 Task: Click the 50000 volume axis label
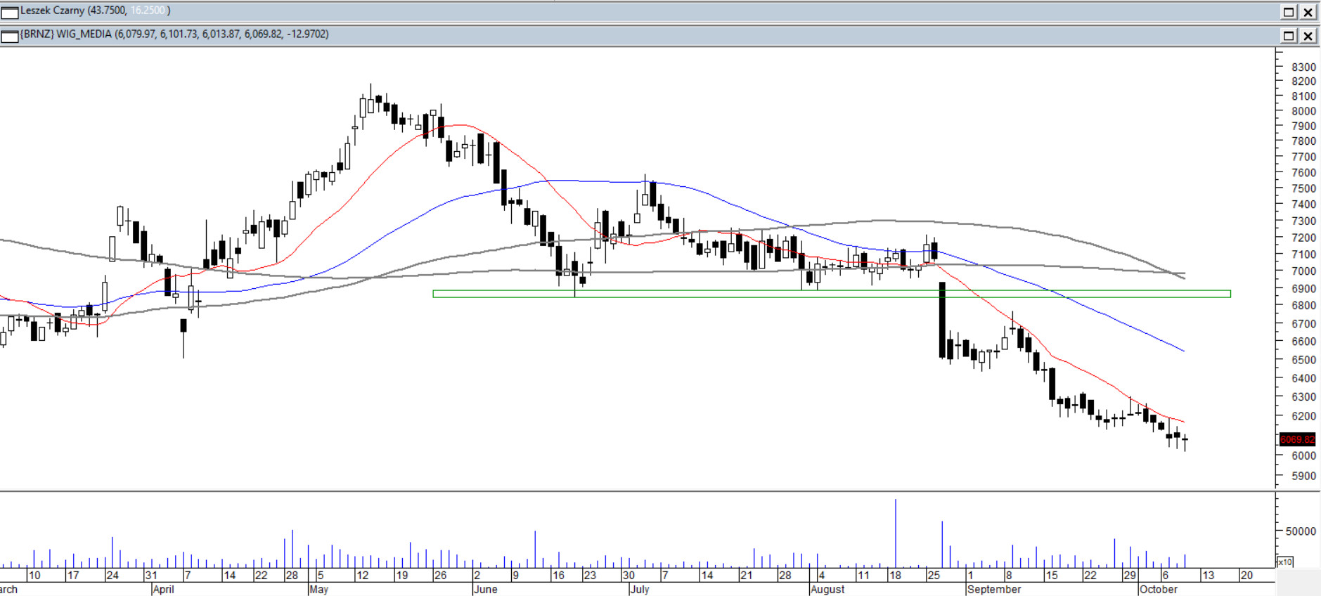pyautogui.click(x=1300, y=531)
